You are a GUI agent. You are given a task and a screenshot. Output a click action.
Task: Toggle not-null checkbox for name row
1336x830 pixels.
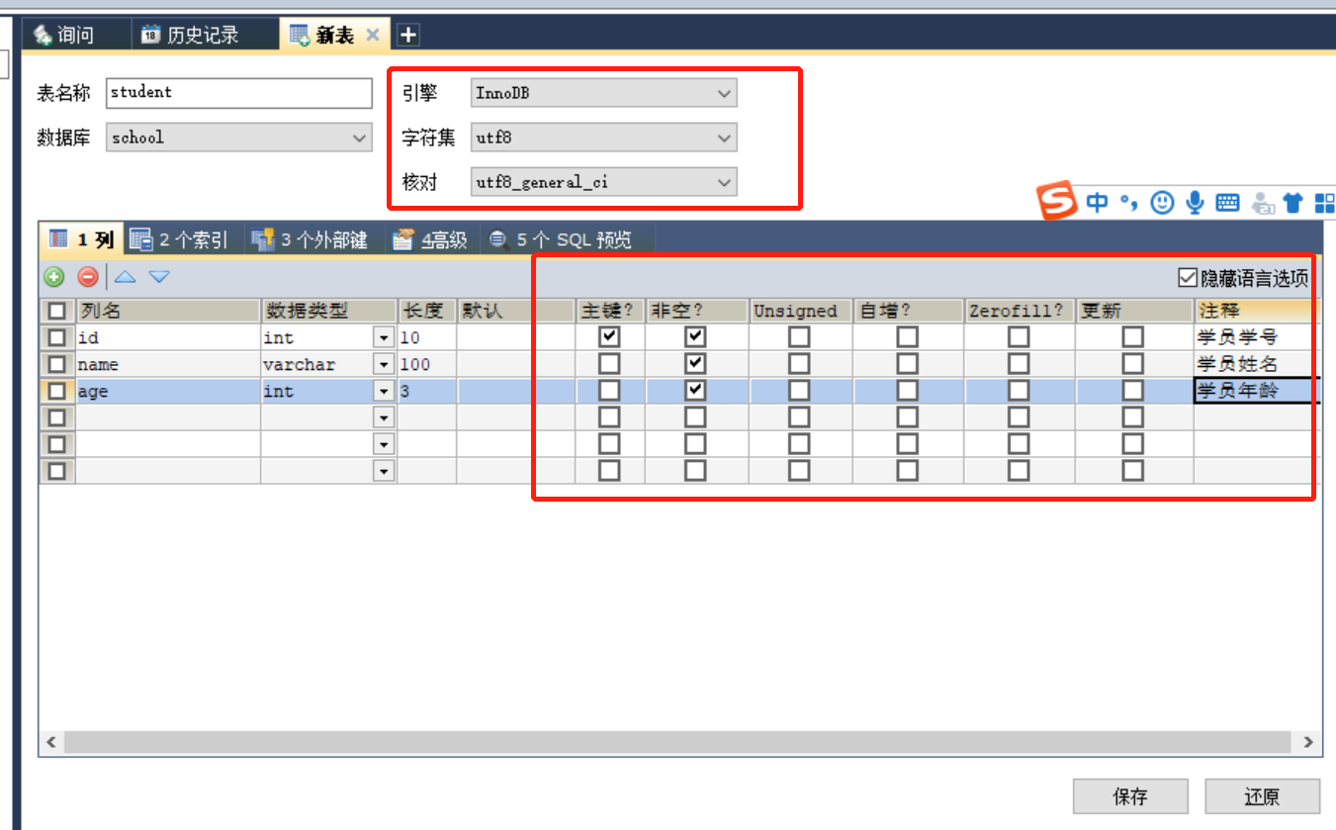tap(696, 364)
